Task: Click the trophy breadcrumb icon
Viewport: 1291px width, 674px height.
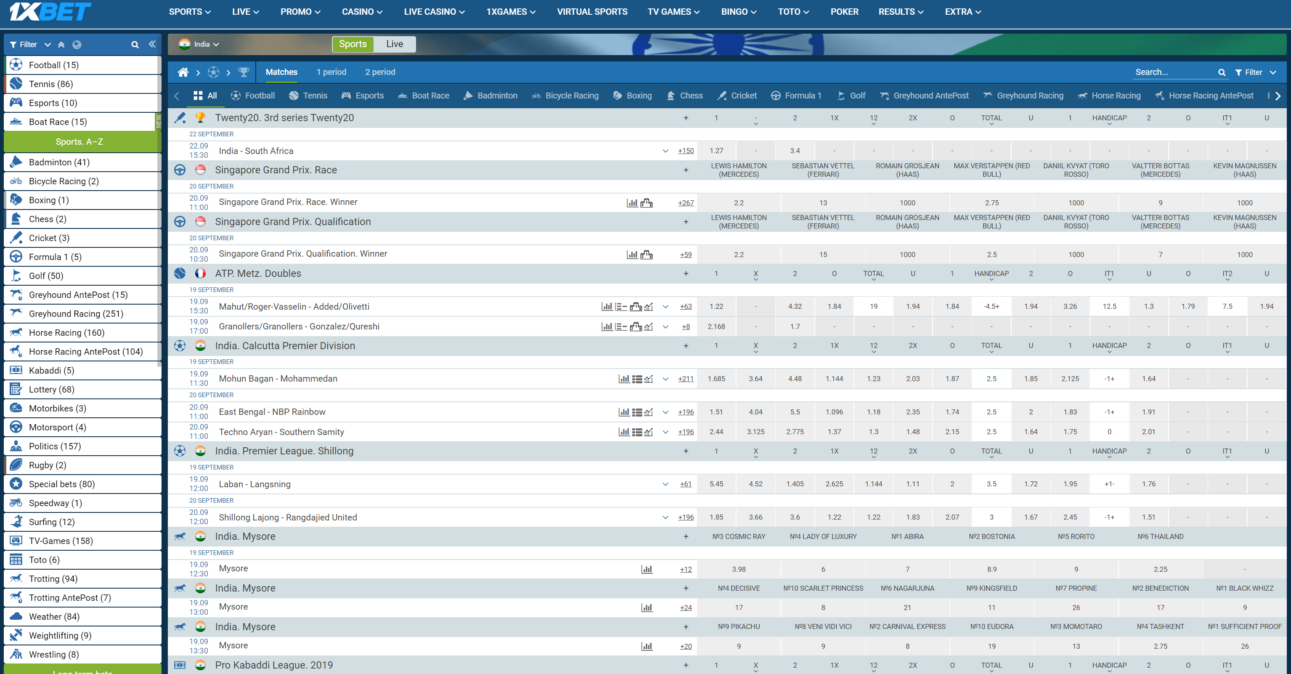Action: pyautogui.click(x=244, y=72)
